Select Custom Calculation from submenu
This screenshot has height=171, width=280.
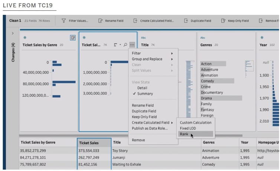click(196, 123)
